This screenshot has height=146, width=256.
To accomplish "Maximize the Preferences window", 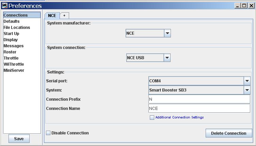I will point(244,6).
